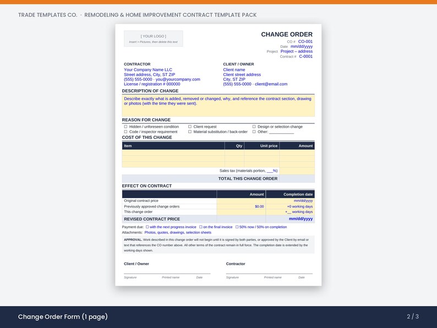Click the bold mm/dd/yyyy revised completion date
This screenshot has width=437, height=328.
[301, 219]
